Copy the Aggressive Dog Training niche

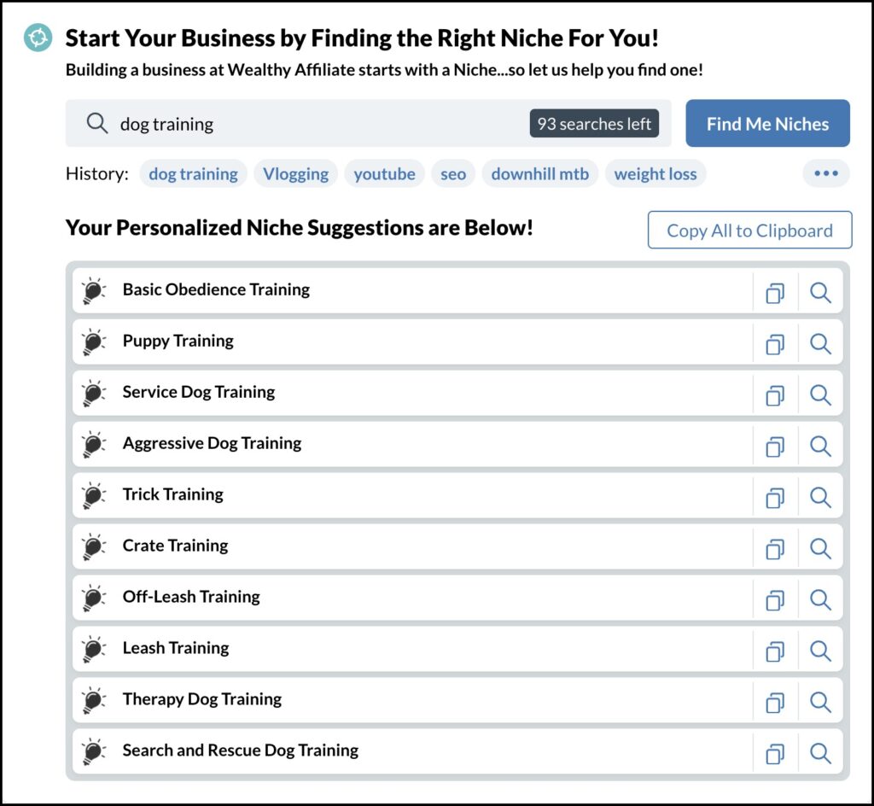pos(775,447)
